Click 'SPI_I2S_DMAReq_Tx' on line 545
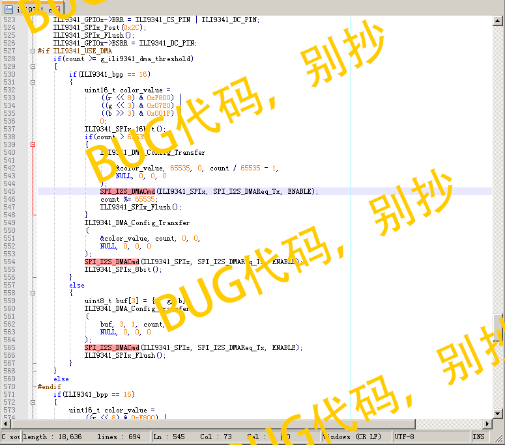This screenshot has height=445, width=505. 247,192
